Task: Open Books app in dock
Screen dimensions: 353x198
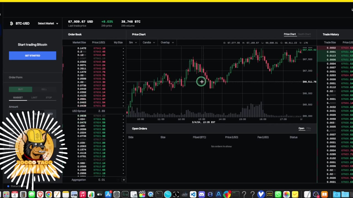Action: pos(324,194)
